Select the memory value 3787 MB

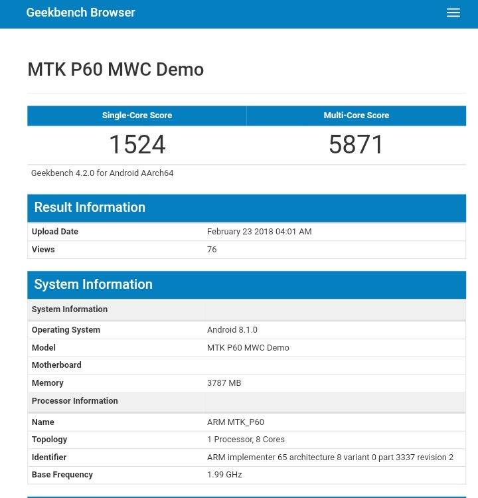224,383
